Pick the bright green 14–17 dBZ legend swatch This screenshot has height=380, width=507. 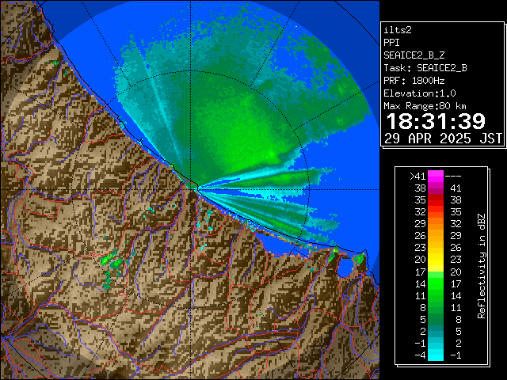436,283
